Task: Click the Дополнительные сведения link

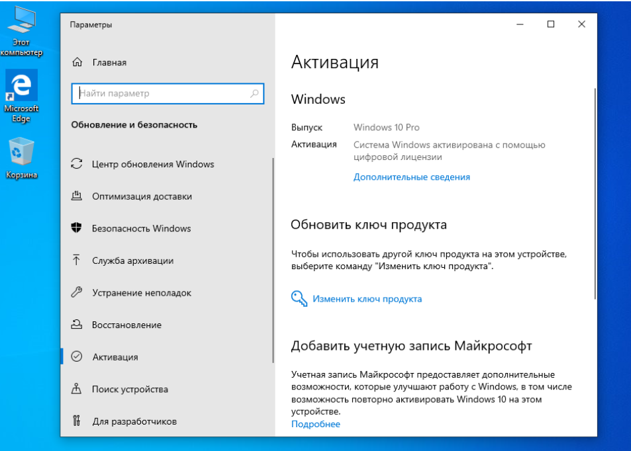Action: point(411,177)
